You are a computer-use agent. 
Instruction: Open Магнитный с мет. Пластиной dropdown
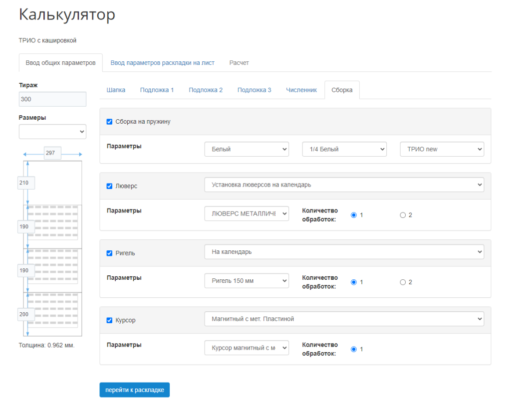click(x=344, y=319)
